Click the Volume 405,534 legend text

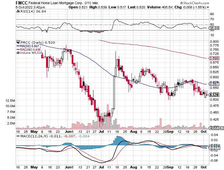pyautogui.click(x=31, y=53)
